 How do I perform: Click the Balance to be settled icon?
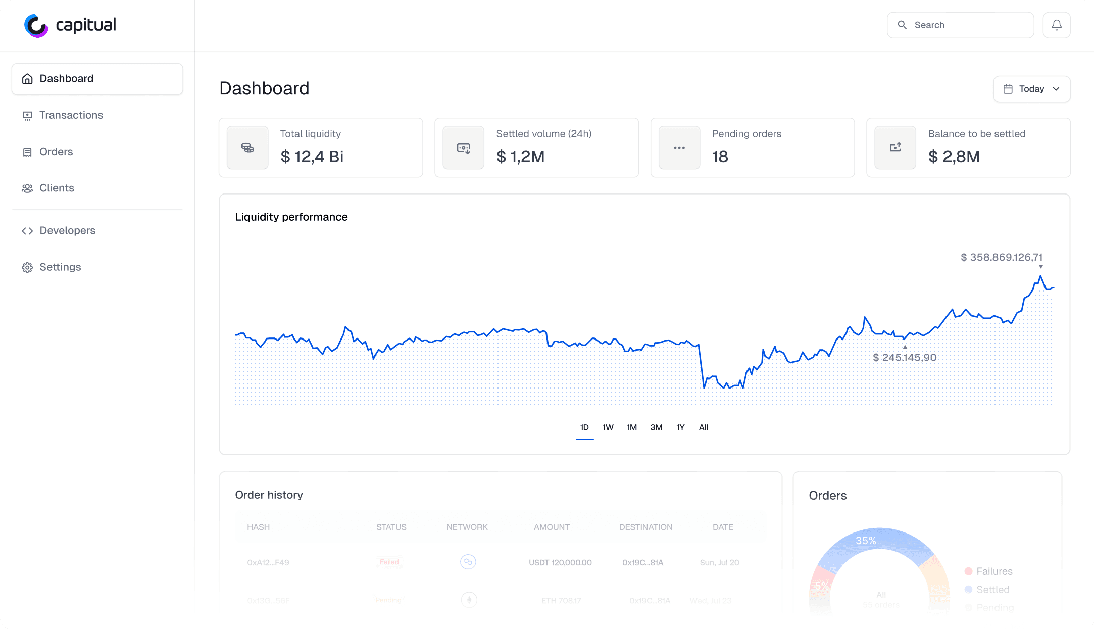pos(895,148)
